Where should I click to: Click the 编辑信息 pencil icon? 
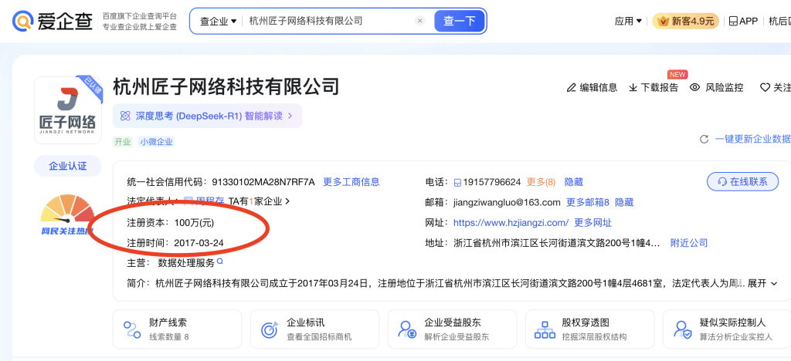click(572, 87)
